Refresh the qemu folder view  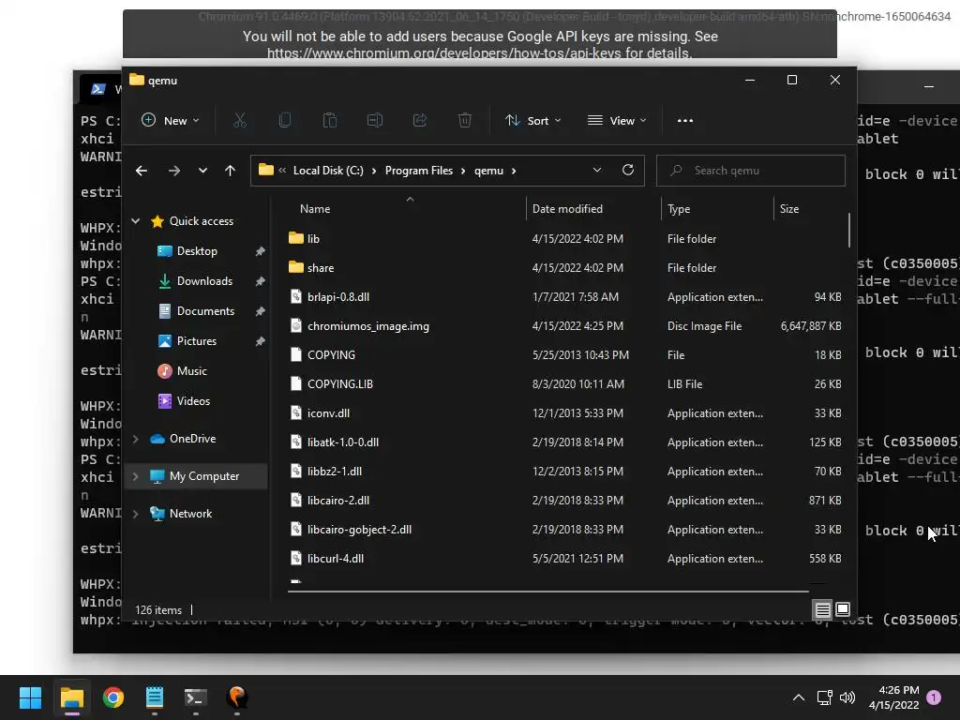(627, 171)
